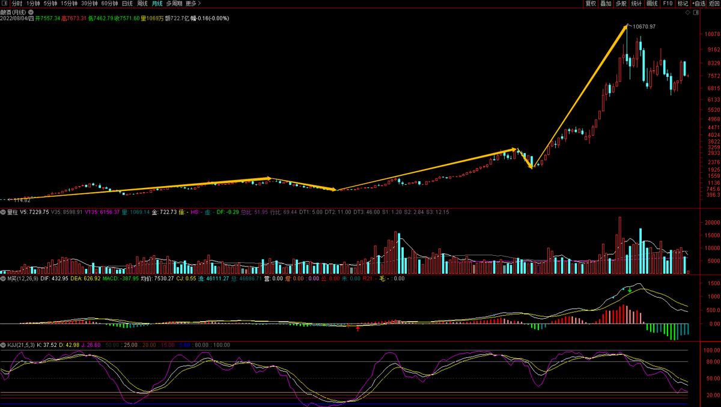Expand the 更多 periods menu
The image size is (721, 407).
[193, 4]
